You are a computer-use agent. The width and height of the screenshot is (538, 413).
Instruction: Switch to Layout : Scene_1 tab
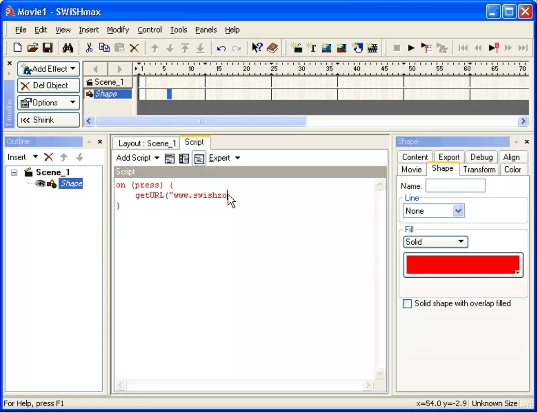pyautogui.click(x=147, y=144)
